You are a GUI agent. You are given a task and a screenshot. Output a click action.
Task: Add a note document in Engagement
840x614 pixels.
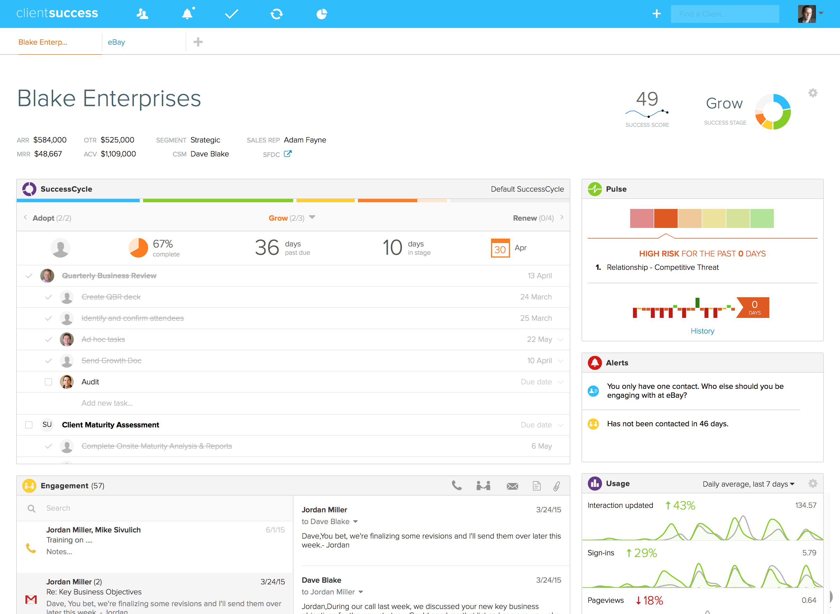[x=537, y=486]
